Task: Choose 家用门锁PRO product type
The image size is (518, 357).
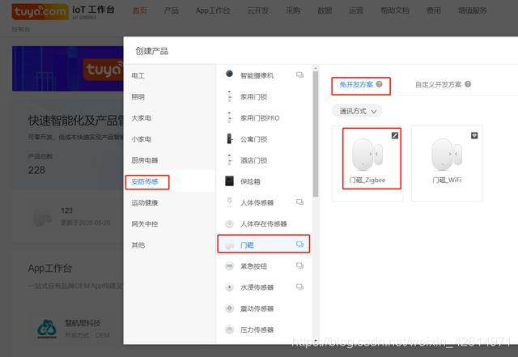Action: 264,118
